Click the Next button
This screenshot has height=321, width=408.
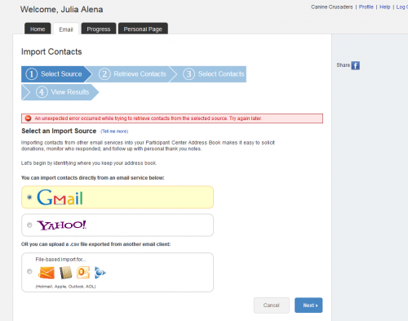(308, 305)
